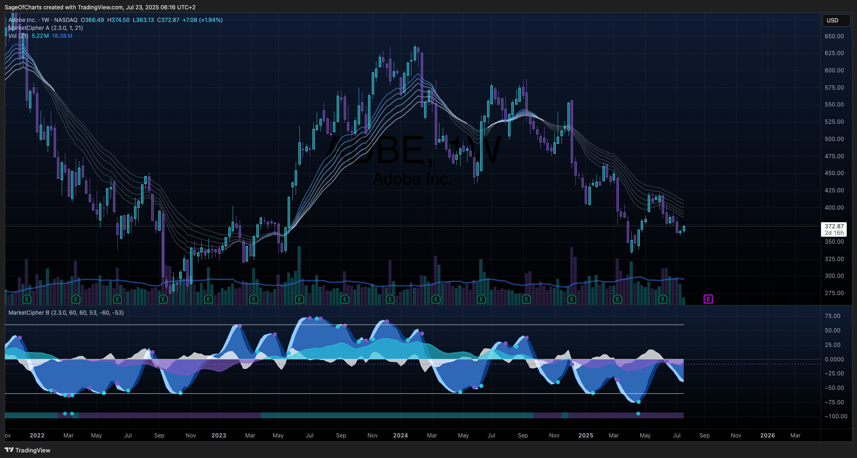
Task: Click the December 2022 earnings E marker
Action: coord(208,299)
